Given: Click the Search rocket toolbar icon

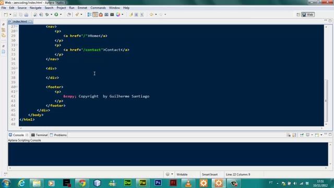Looking at the screenshot, I should click(77, 15).
